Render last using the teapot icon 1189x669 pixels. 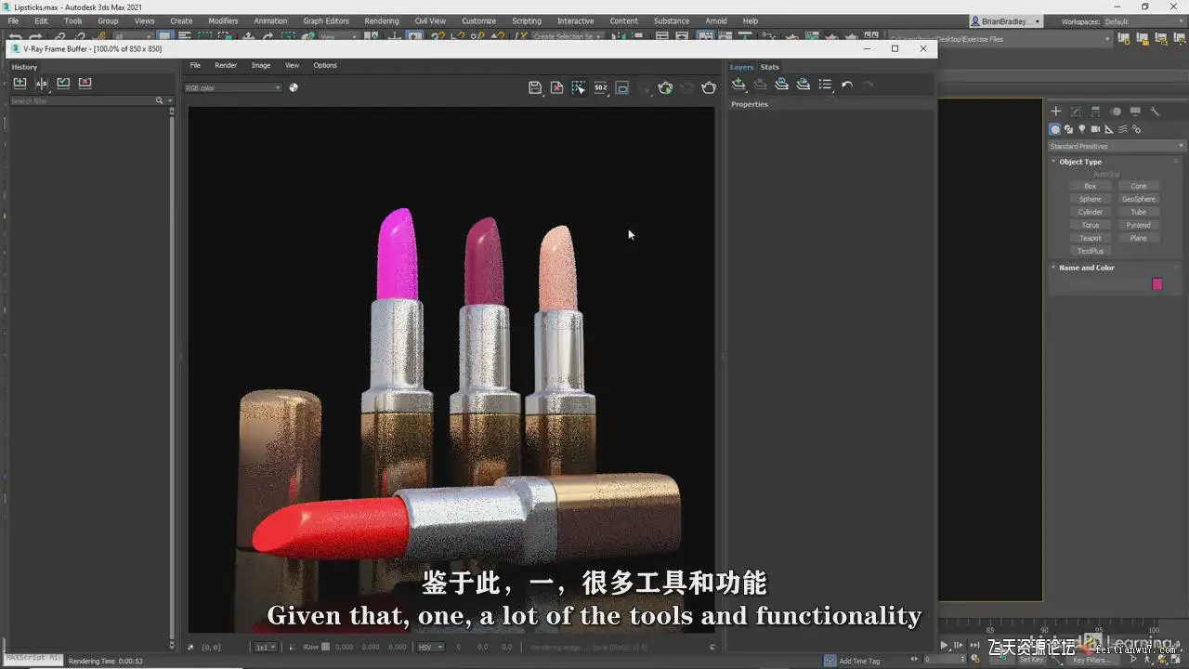[709, 87]
